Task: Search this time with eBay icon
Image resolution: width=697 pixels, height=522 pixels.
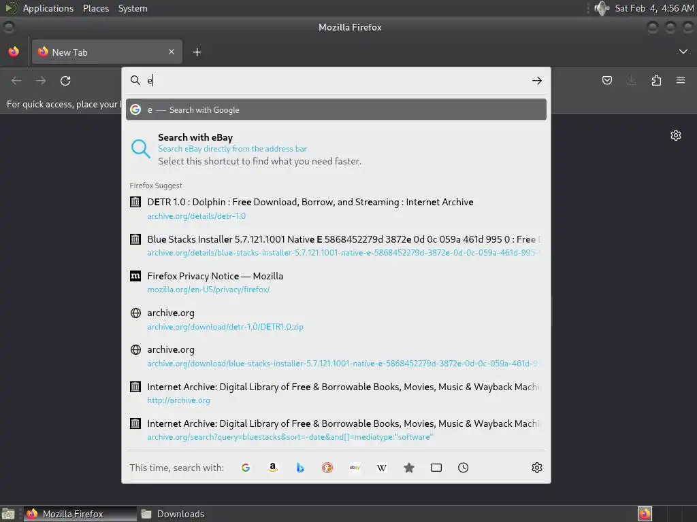Action: tap(355, 468)
